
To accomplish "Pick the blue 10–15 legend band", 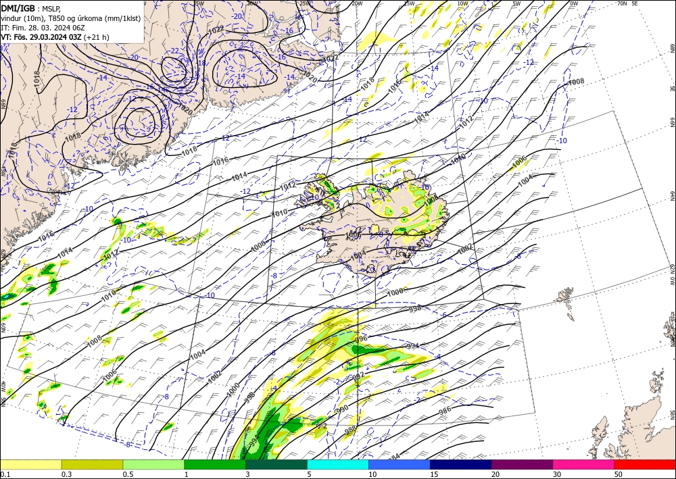I will click(x=400, y=464).
